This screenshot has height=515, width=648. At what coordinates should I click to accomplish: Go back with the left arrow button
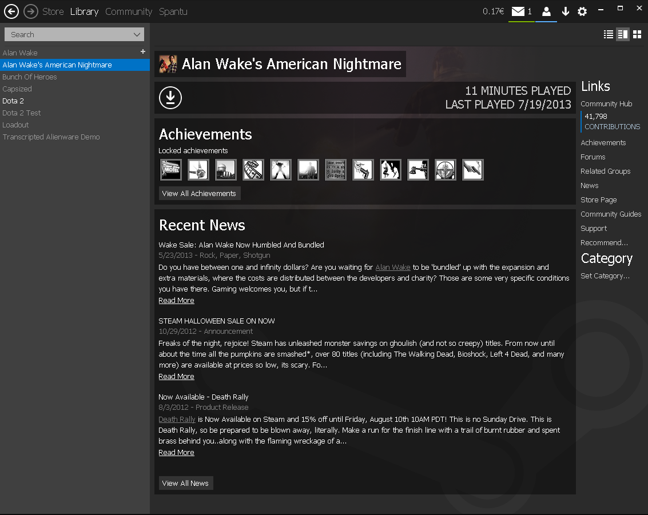11,11
